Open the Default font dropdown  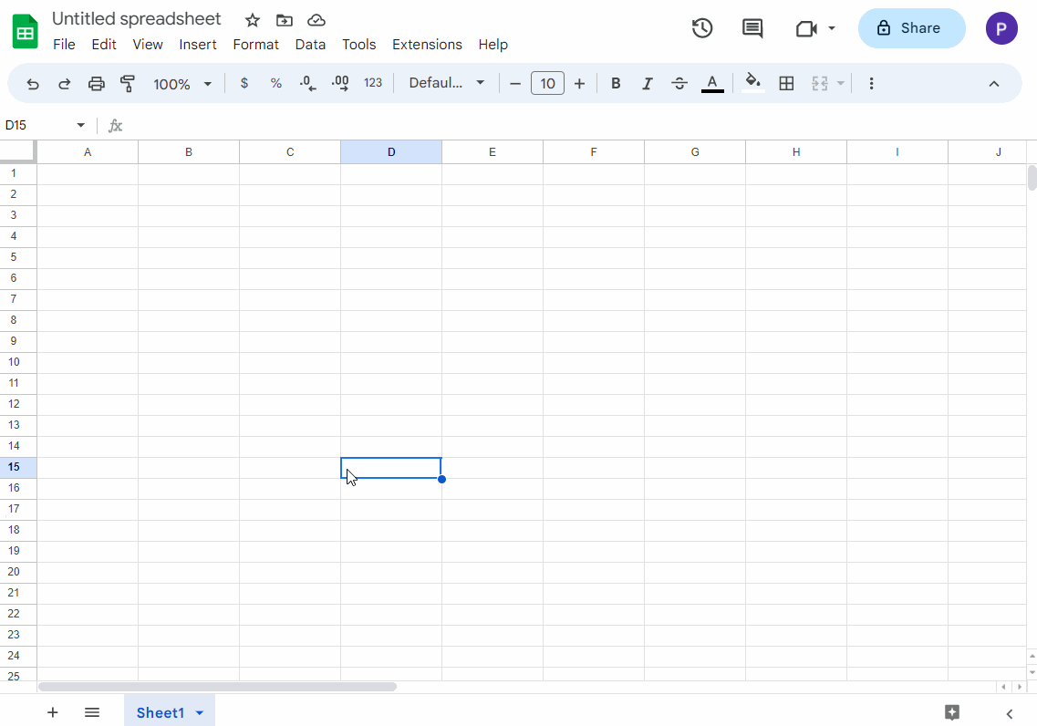click(446, 83)
